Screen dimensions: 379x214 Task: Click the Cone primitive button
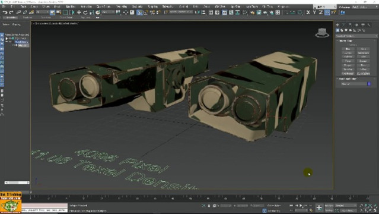click(x=364, y=49)
